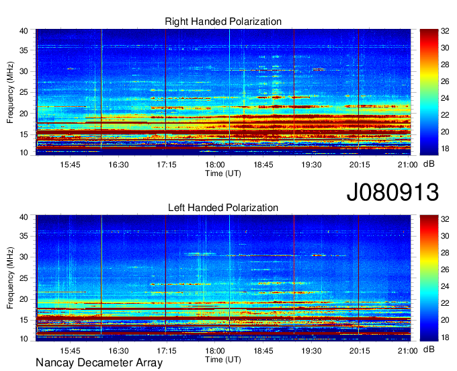This screenshot has height=371, width=457.
Task: Pick the 20:15 time tick of Left Handed plot
Action: [x=360, y=351]
